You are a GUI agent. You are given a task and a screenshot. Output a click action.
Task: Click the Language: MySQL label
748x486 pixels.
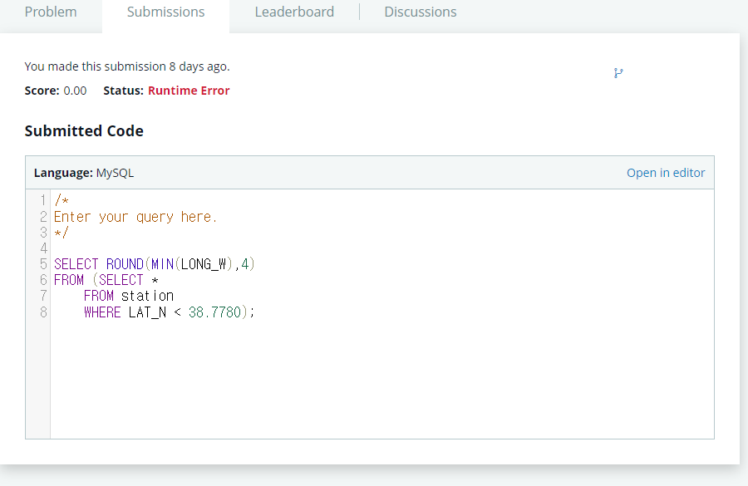(x=84, y=173)
